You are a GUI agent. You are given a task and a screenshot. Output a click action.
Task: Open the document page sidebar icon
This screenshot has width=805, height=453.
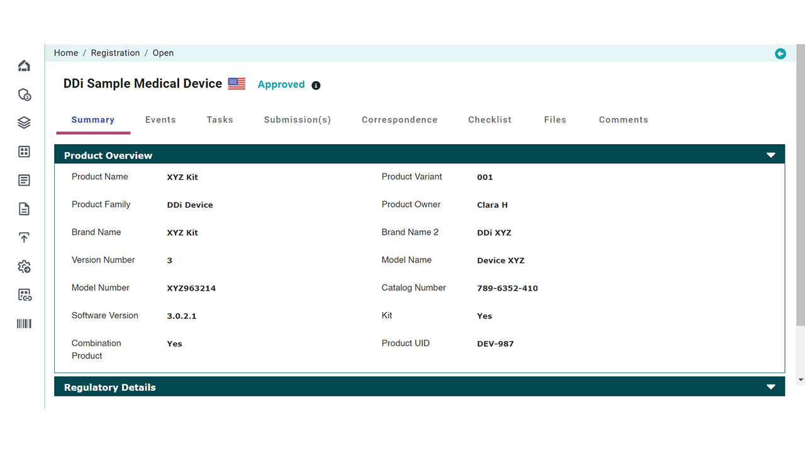24,209
